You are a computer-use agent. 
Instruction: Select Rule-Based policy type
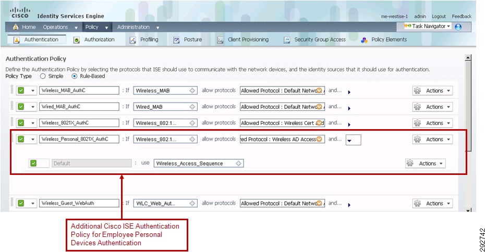pos(74,77)
